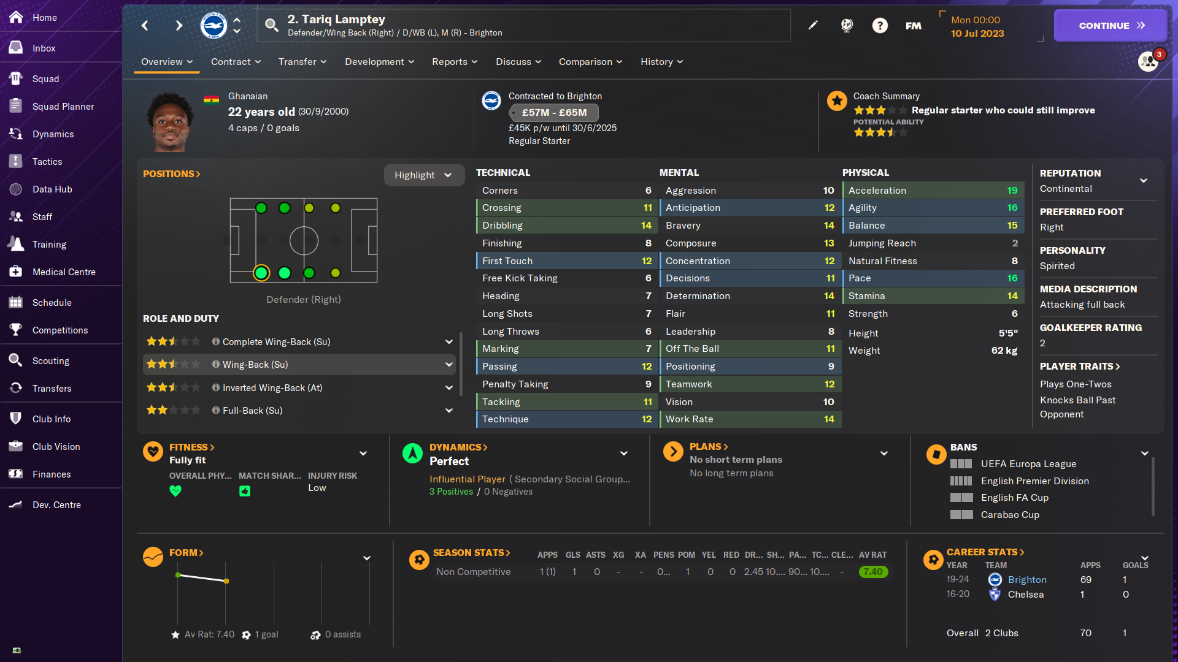Open the Inbox sidebar icon
Image resolution: width=1178 pixels, height=662 pixels.
click(x=16, y=48)
